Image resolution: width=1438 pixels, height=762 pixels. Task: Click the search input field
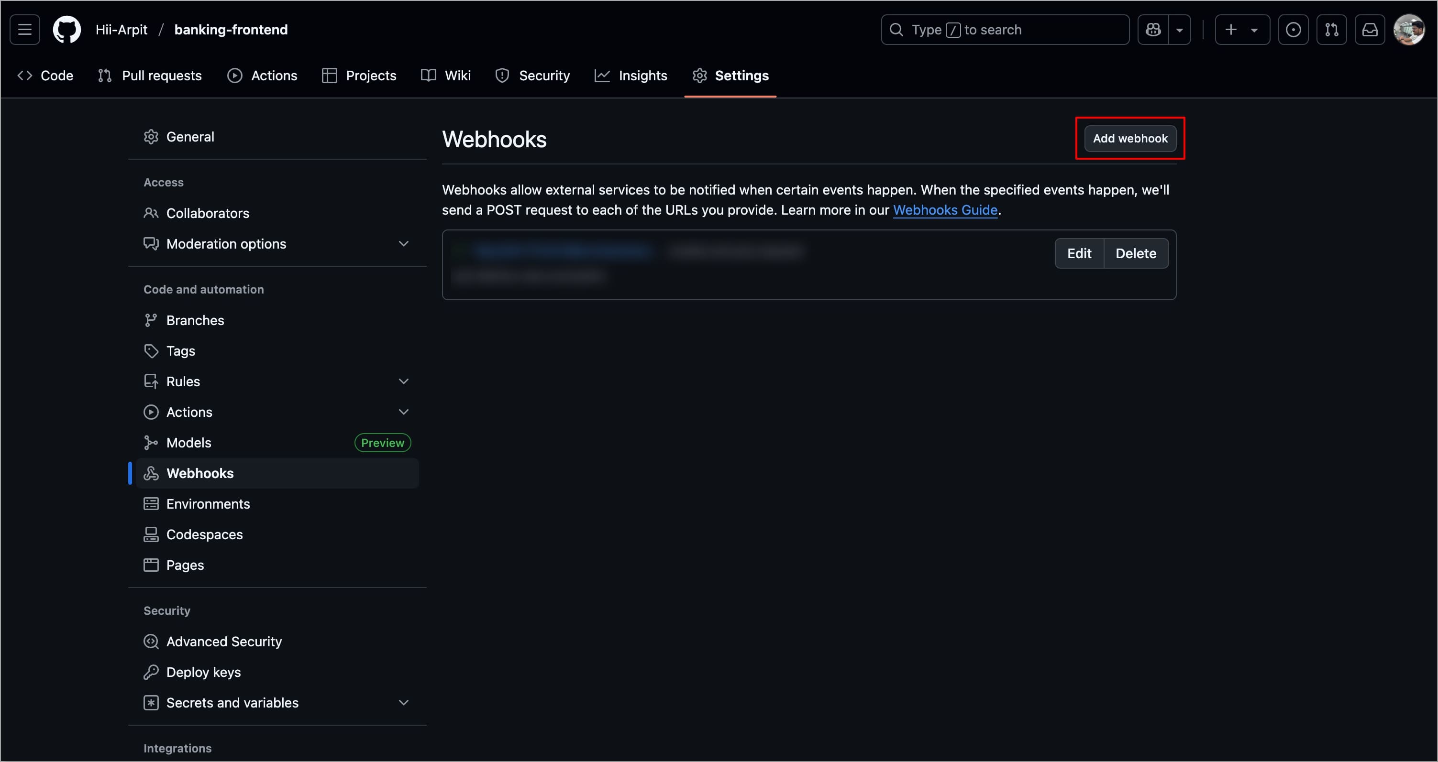click(1005, 30)
